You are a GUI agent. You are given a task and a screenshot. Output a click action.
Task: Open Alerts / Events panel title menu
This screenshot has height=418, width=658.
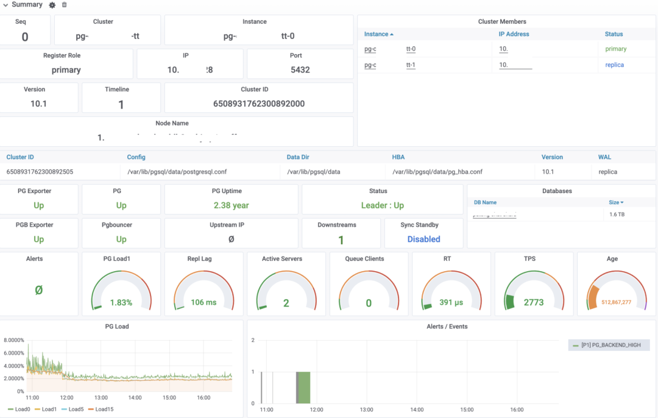[447, 327]
